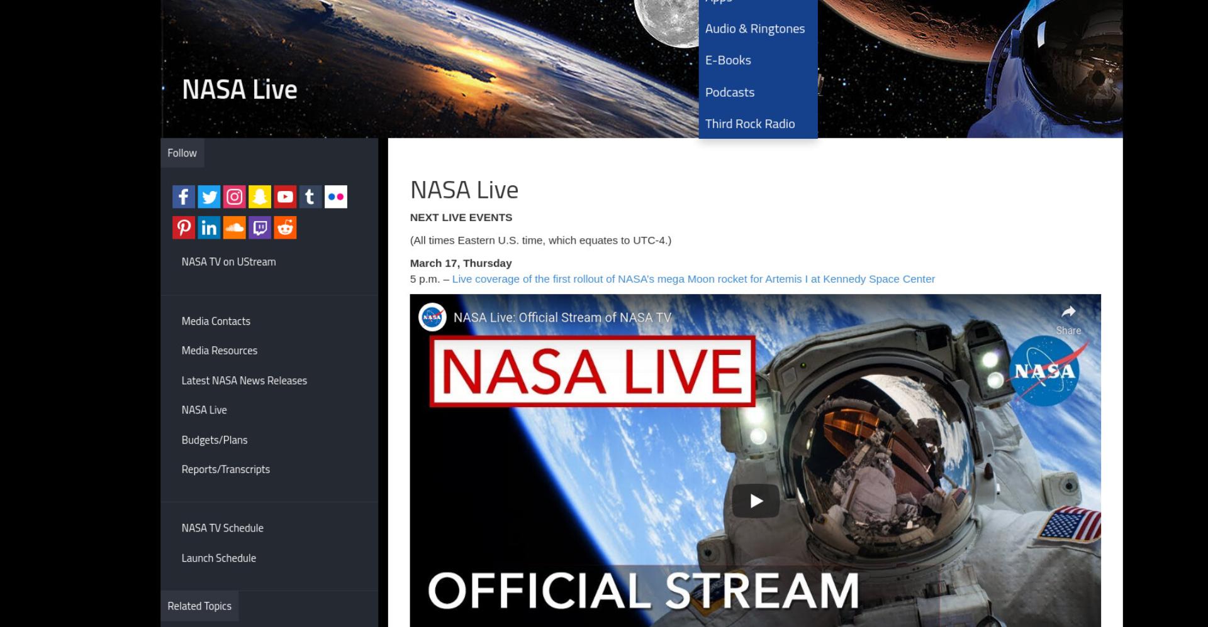Go to Media Contacts
1208x627 pixels.
click(x=216, y=321)
